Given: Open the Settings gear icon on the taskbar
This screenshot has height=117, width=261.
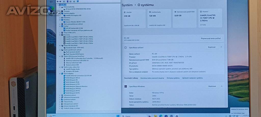Looking at the screenshot, I should pyautogui.click(x=171, y=116).
